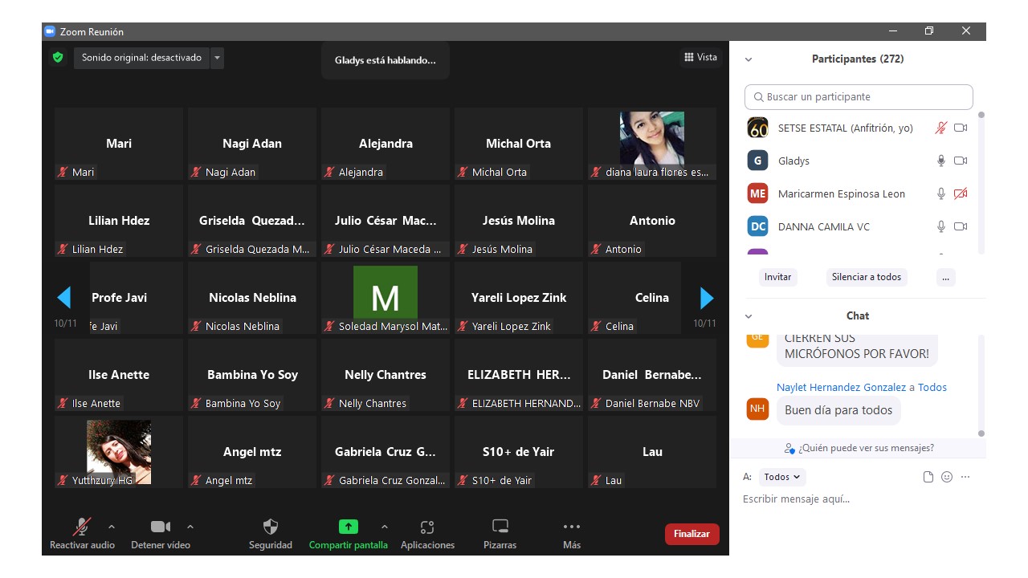Open ¿Quién puede ver sus mensajes? link
The width and height of the screenshot is (1028, 578).
coord(859,448)
